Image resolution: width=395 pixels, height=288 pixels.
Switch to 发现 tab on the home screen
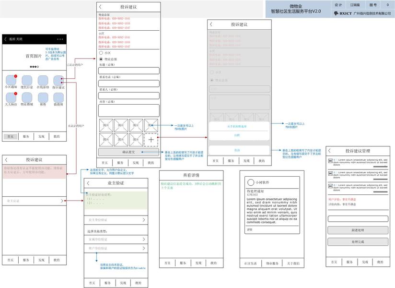(41, 136)
